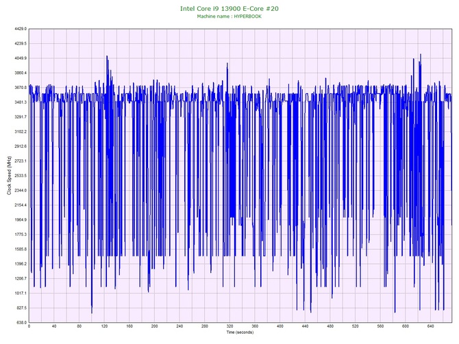The height and width of the screenshot is (344, 459).
Task: Click the y-axis value 2344.0
Action: point(21,190)
